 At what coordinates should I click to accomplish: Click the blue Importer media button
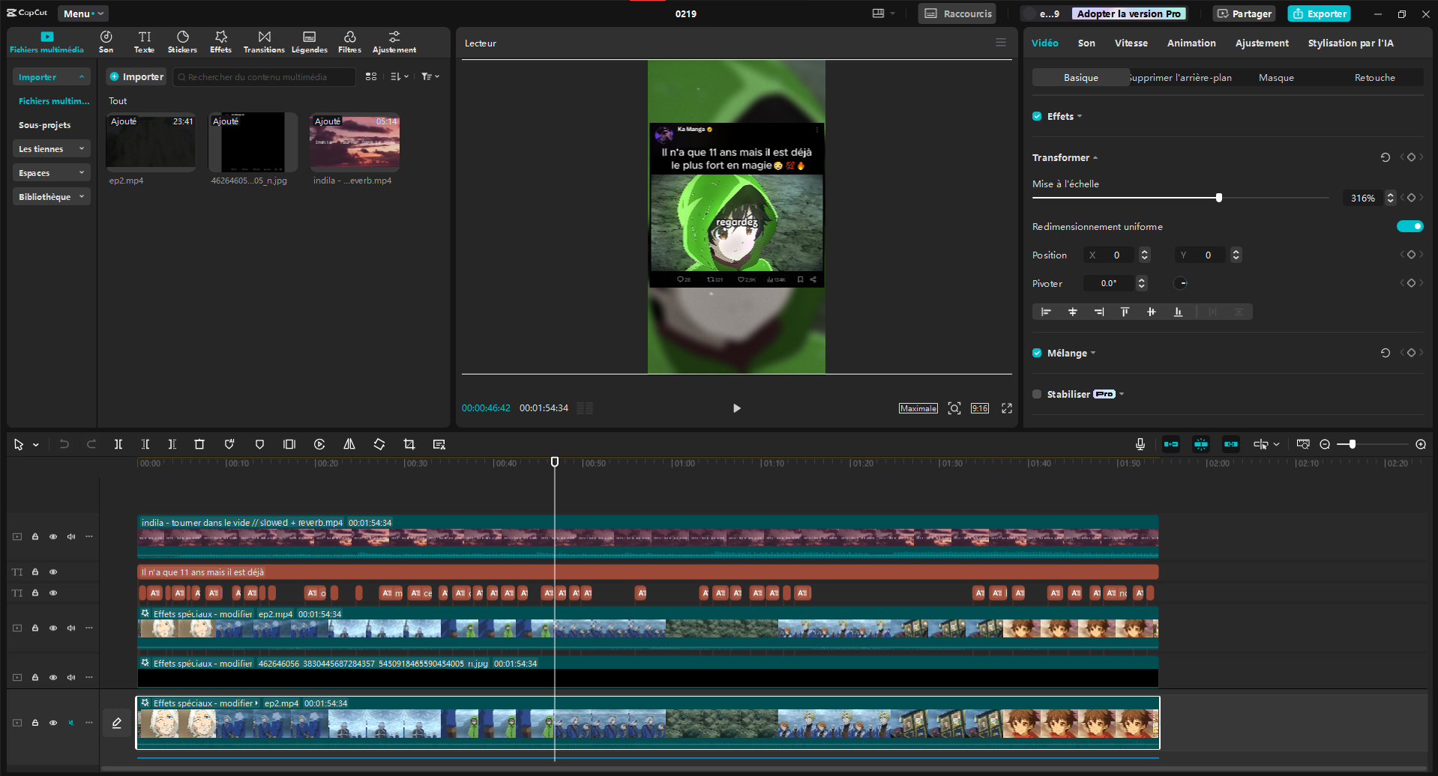[136, 76]
